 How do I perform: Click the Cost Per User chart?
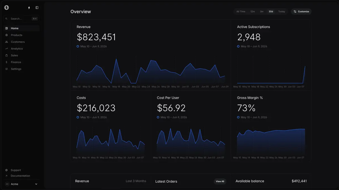[x=191, y=141]
